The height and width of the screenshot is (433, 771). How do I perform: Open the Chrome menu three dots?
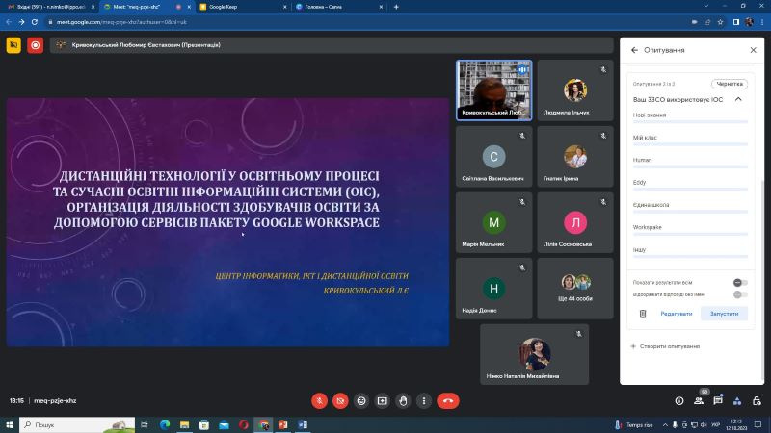click(762, 22)
